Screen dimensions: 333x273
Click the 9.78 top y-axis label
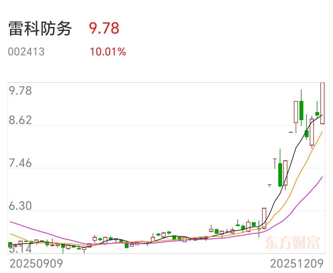(20, 91)
